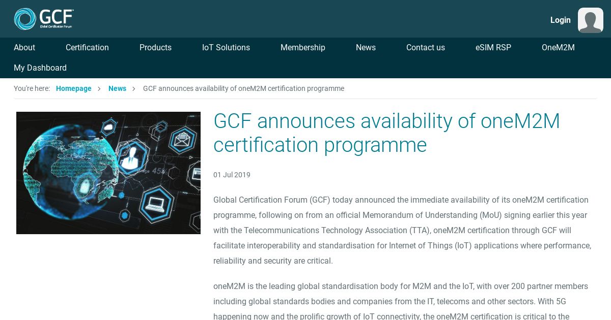Click the 'You're here:' label
This screenshot has width=611, height=320.
pyautogui.click(x=32, y=88)
